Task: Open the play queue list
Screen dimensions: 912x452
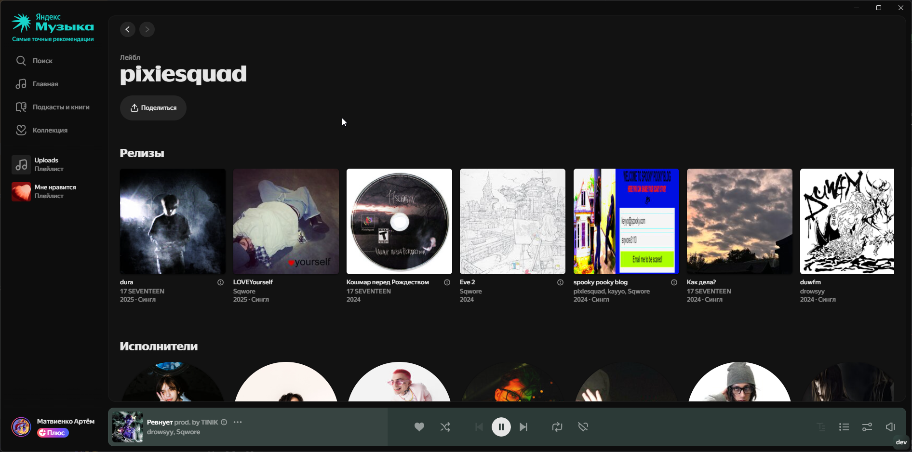Action: tap(844, 427)
